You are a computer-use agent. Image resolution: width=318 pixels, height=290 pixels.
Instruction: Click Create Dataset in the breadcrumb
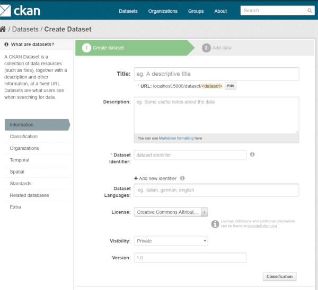point(68,29)
